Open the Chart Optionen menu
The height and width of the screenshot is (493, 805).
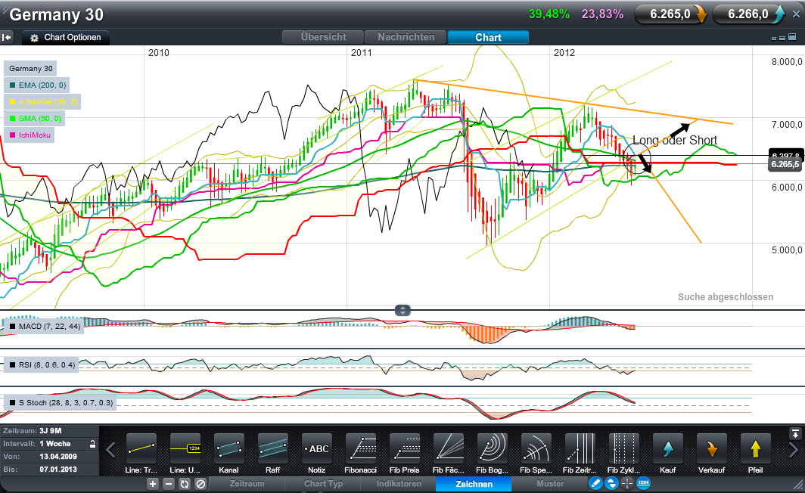(x=66, y=38)
